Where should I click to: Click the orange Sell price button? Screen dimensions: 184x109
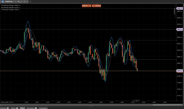[87, 6]
